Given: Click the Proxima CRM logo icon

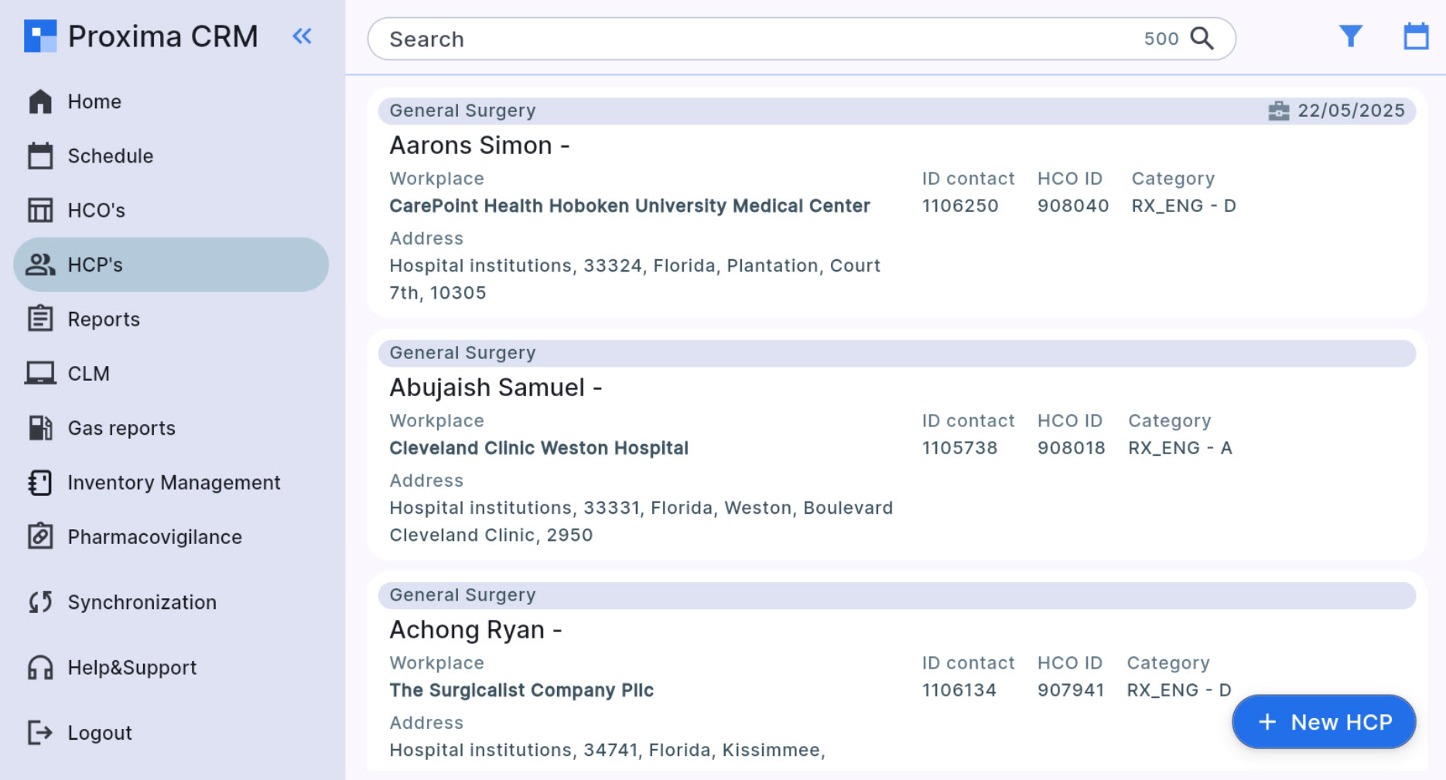Looking at the screenshot, I should pos(40,36).
